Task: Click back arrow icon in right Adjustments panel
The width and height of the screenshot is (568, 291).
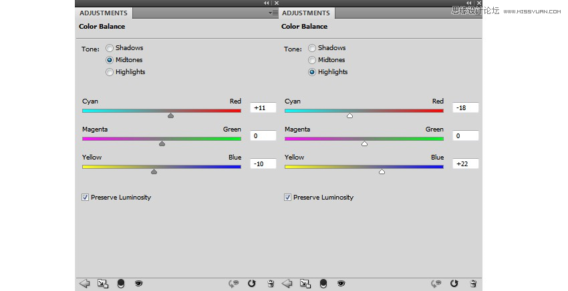Action: 287,284
